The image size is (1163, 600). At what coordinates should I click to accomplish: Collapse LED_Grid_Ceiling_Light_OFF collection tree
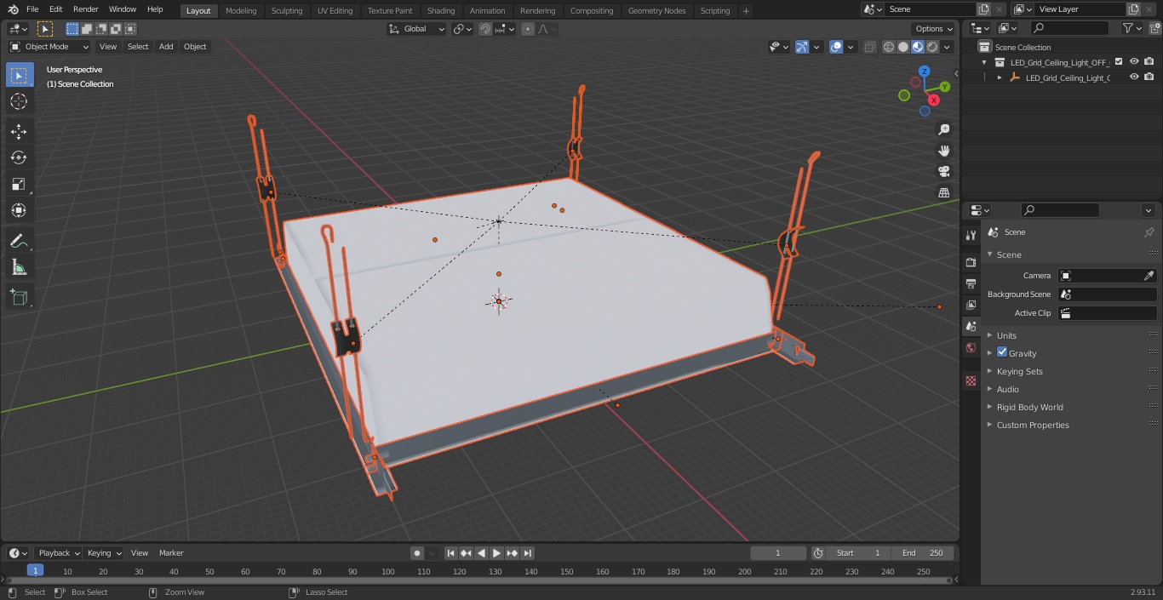click(984, 62)
